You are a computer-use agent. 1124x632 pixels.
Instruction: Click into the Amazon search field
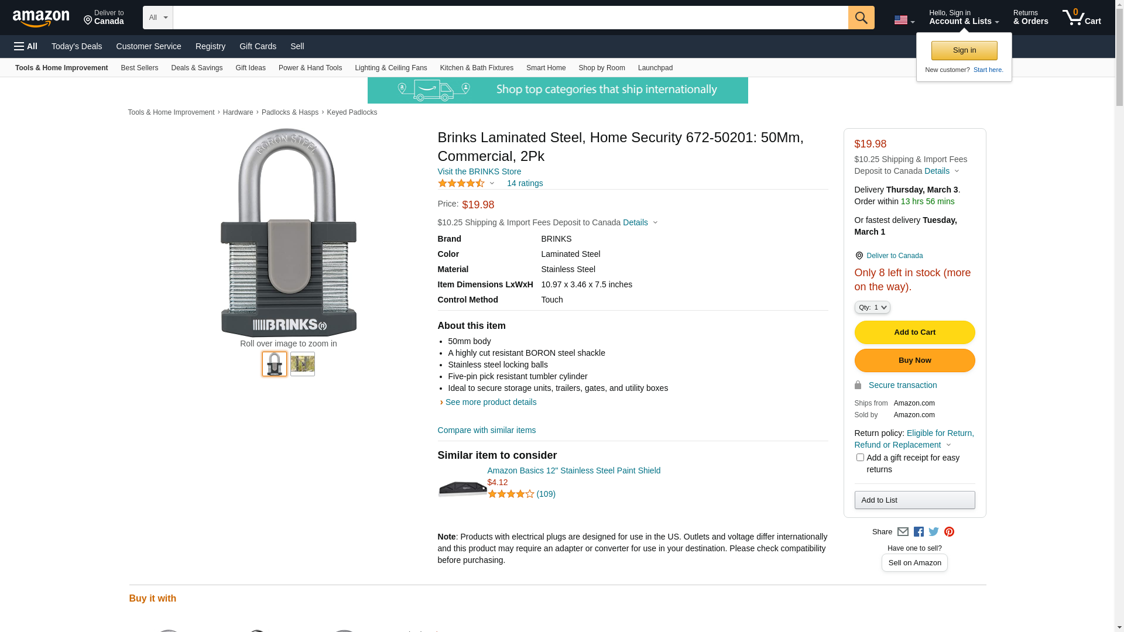point(509,18)
